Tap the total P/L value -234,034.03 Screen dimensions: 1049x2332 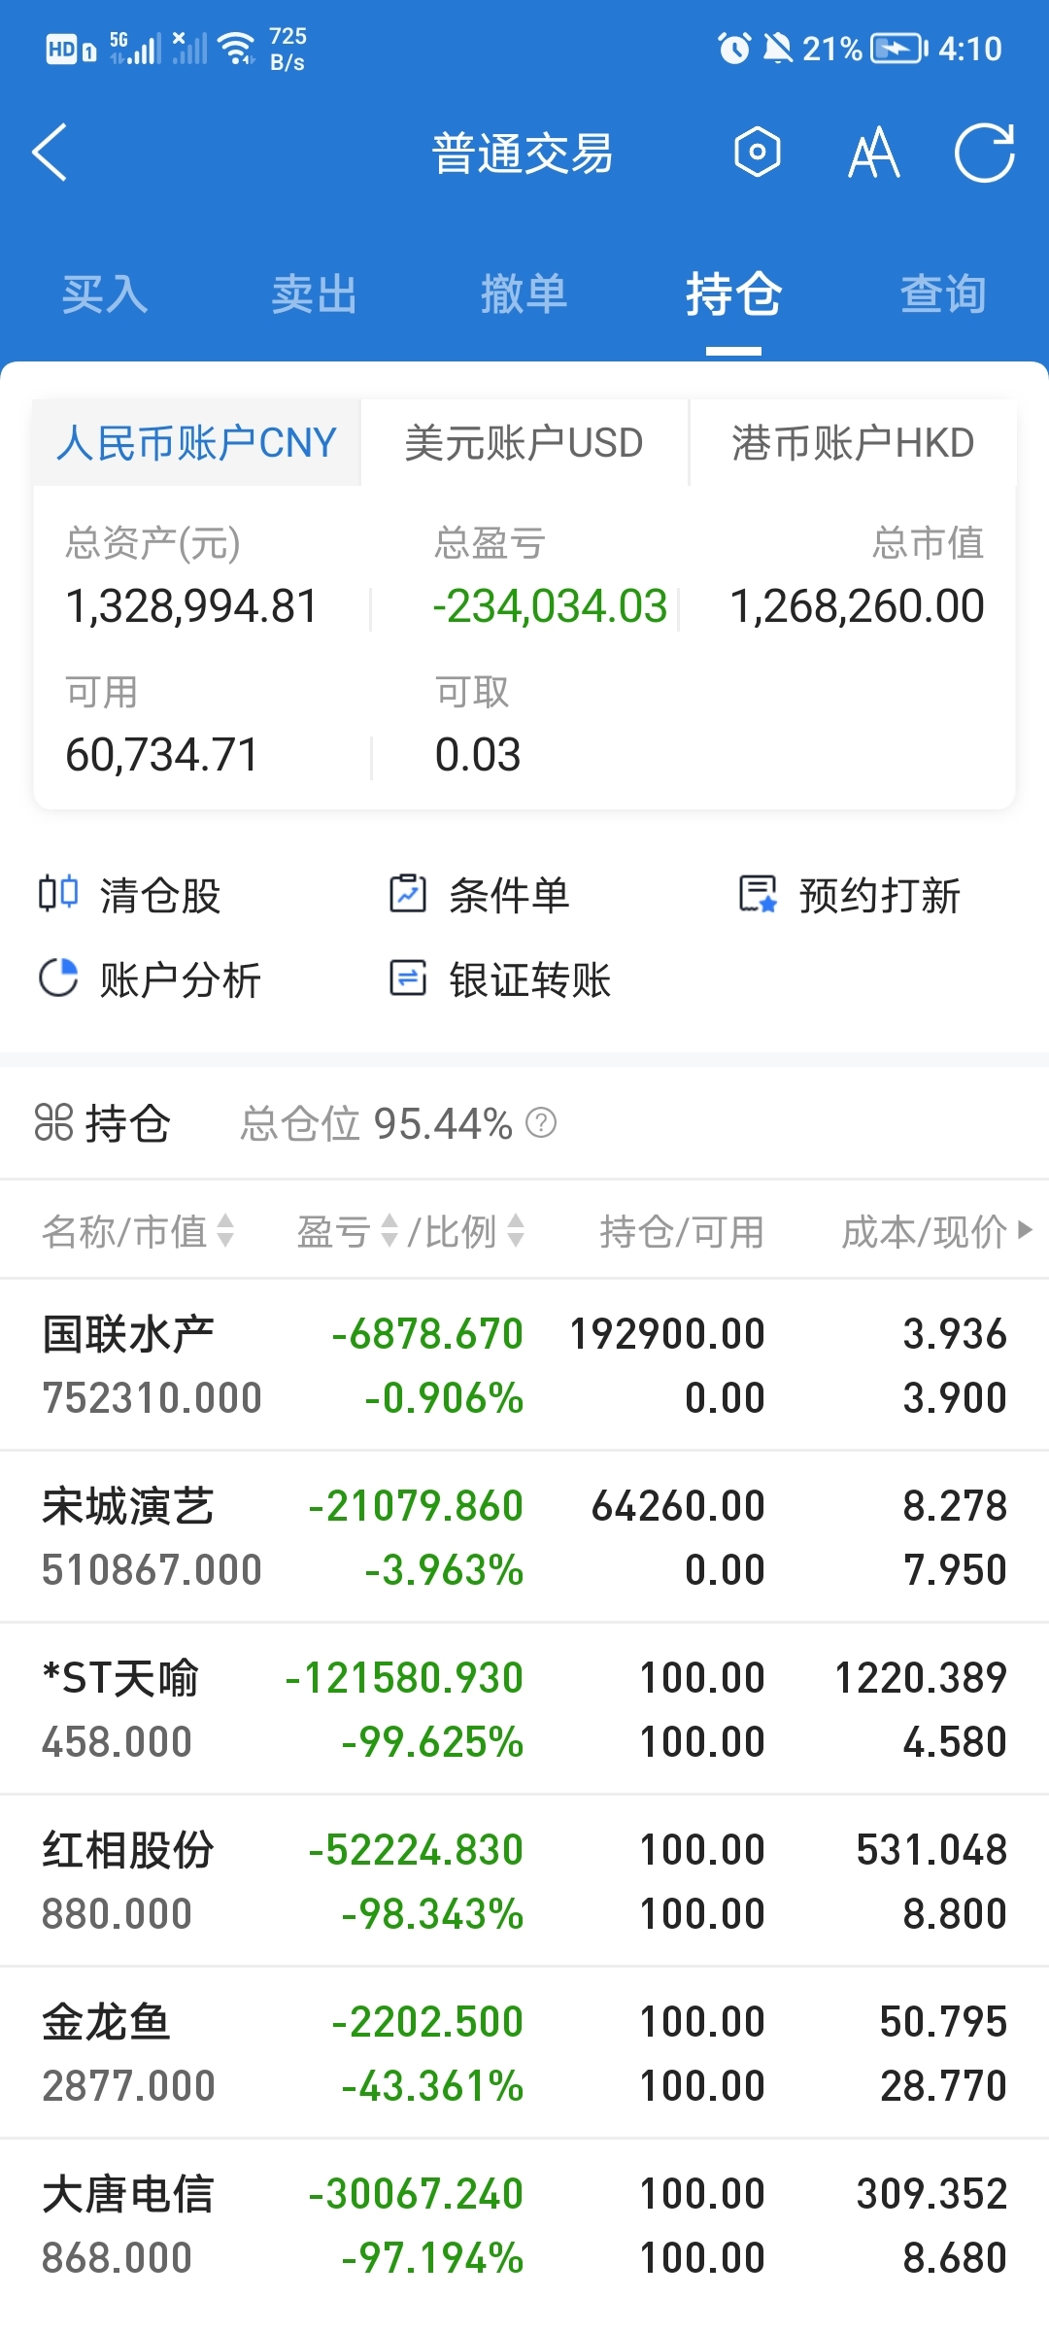pyautogui.click(x=550, y=606)
